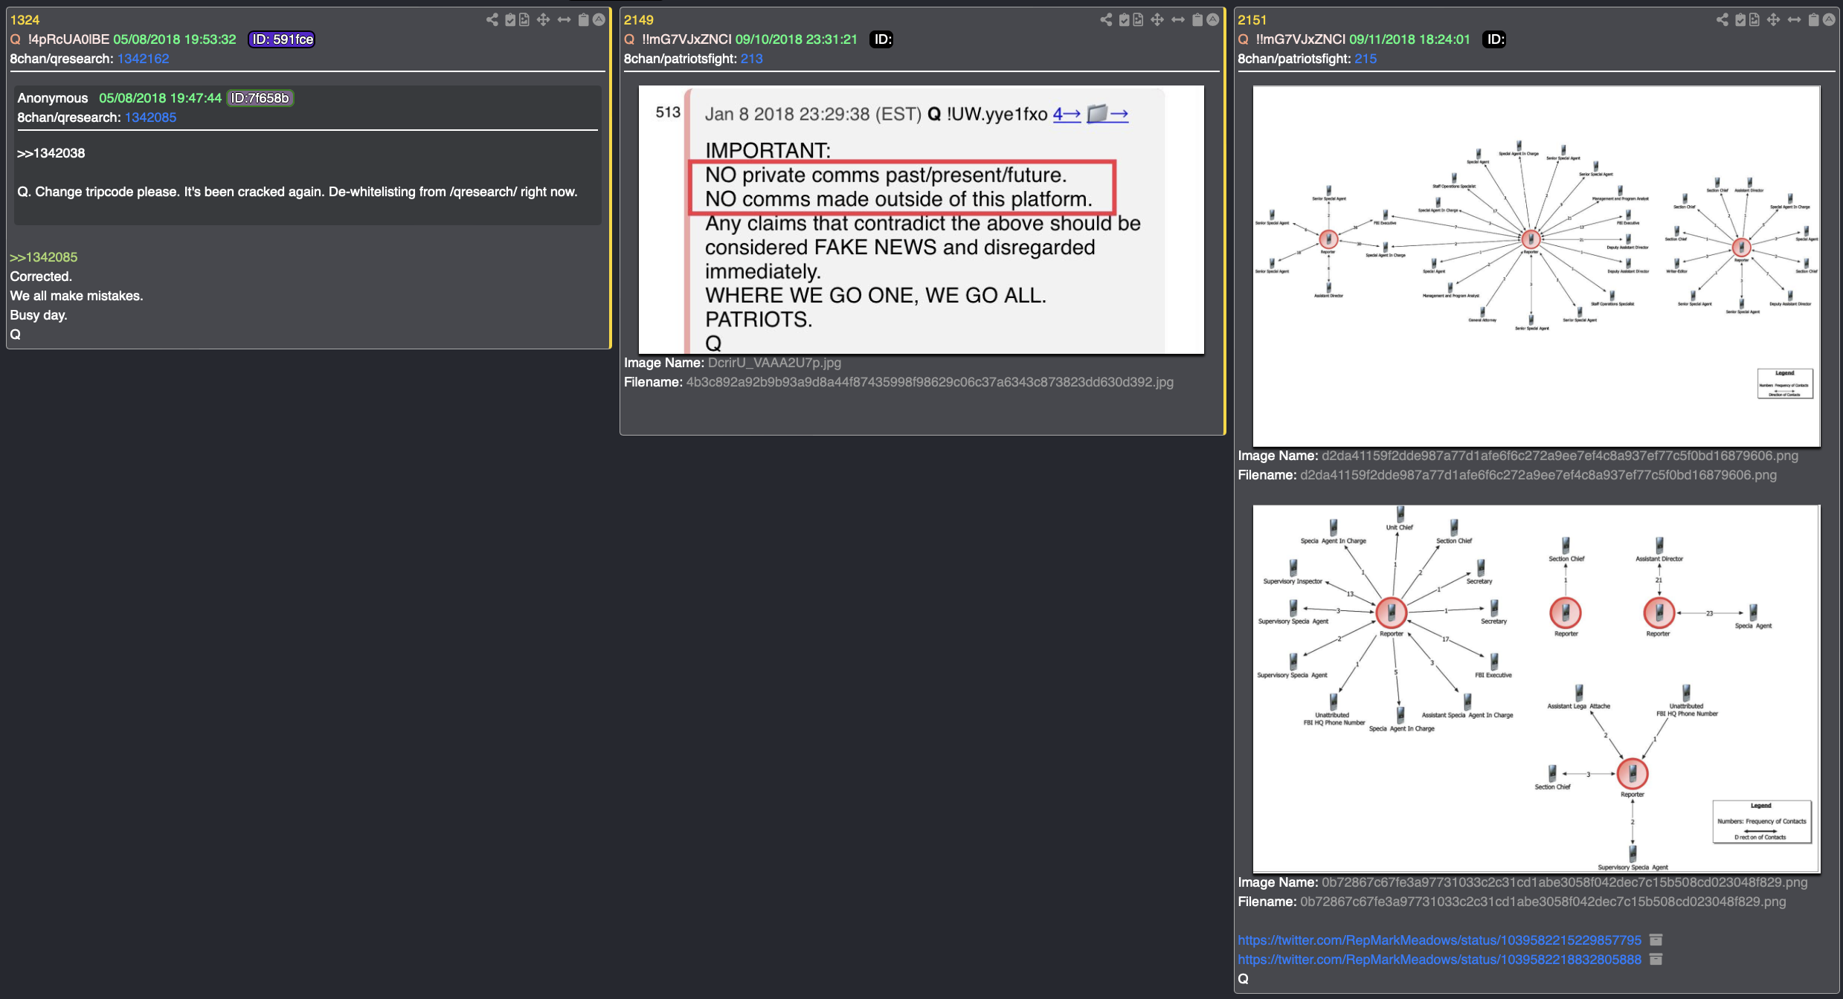Click timestamp 09/10/2018 23:31:21

pos(797,39)
